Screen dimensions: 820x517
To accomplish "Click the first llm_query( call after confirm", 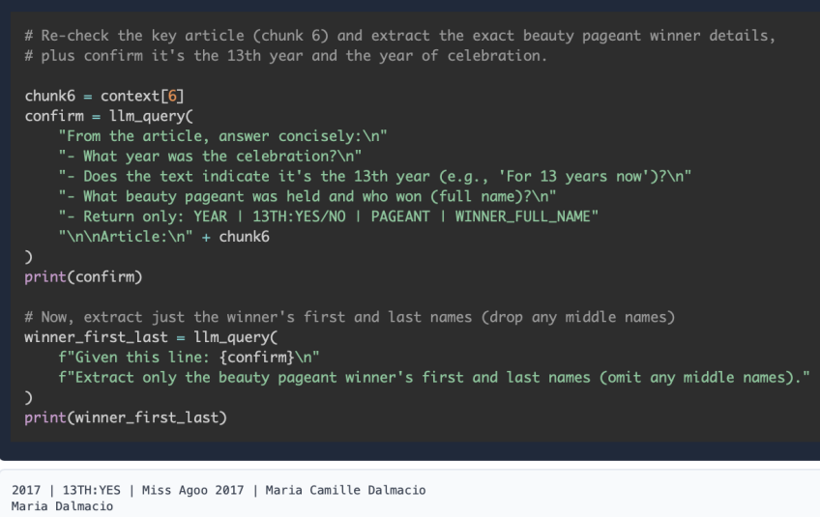I will click(x=151, y=116).
